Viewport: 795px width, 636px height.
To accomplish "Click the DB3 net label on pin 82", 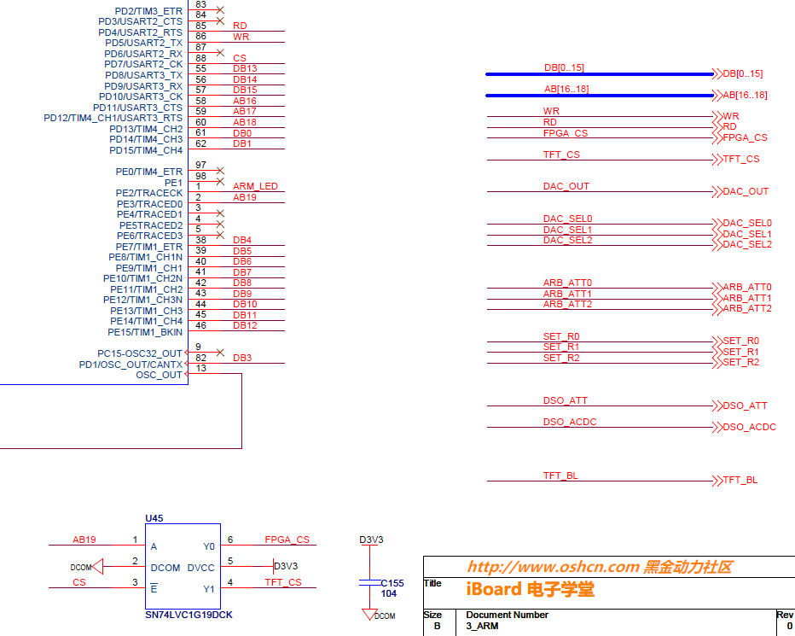I will (x=242, y=358).
